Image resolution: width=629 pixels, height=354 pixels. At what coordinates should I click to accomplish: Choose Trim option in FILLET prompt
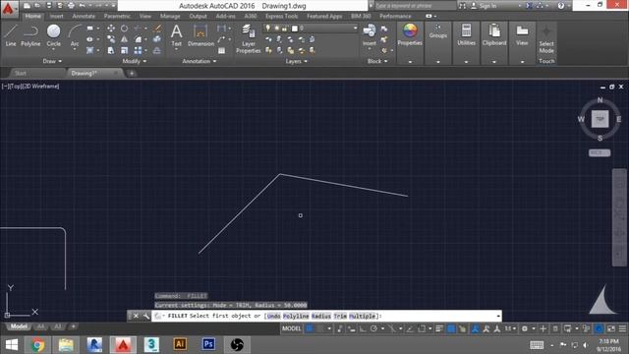(x=340, y=316)
